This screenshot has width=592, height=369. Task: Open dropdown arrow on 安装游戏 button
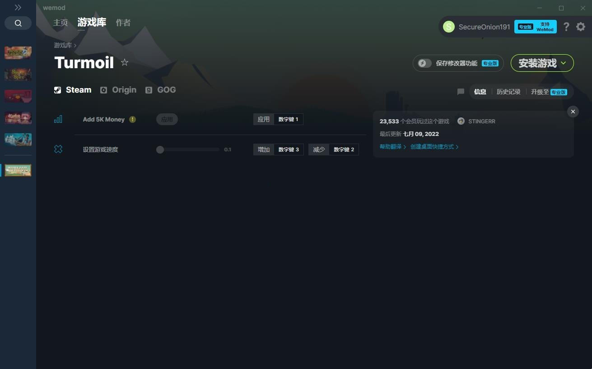coord(563,63)
